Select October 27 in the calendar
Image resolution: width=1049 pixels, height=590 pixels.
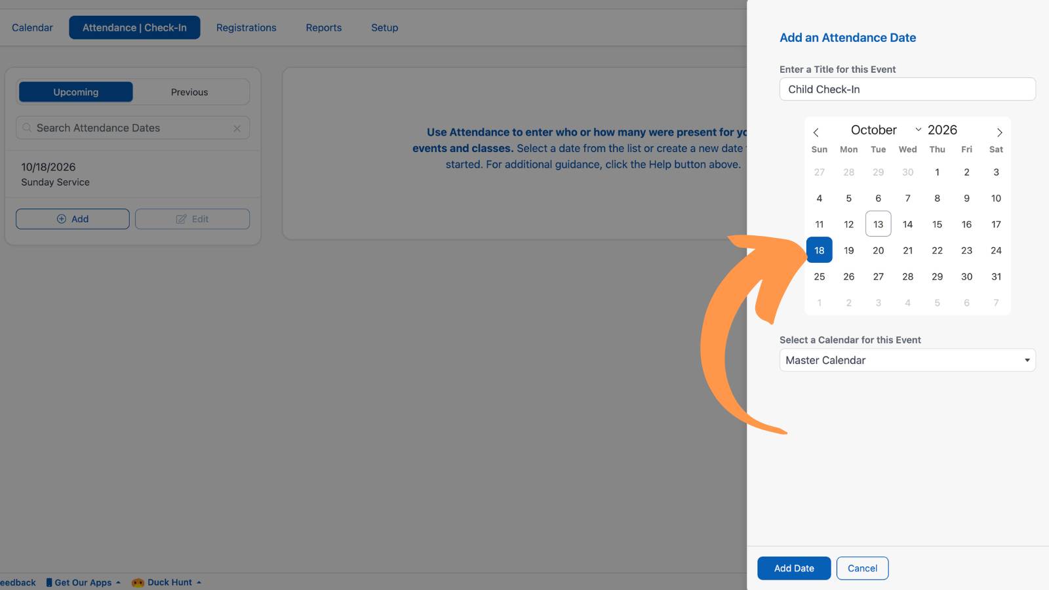click(879, 277)
